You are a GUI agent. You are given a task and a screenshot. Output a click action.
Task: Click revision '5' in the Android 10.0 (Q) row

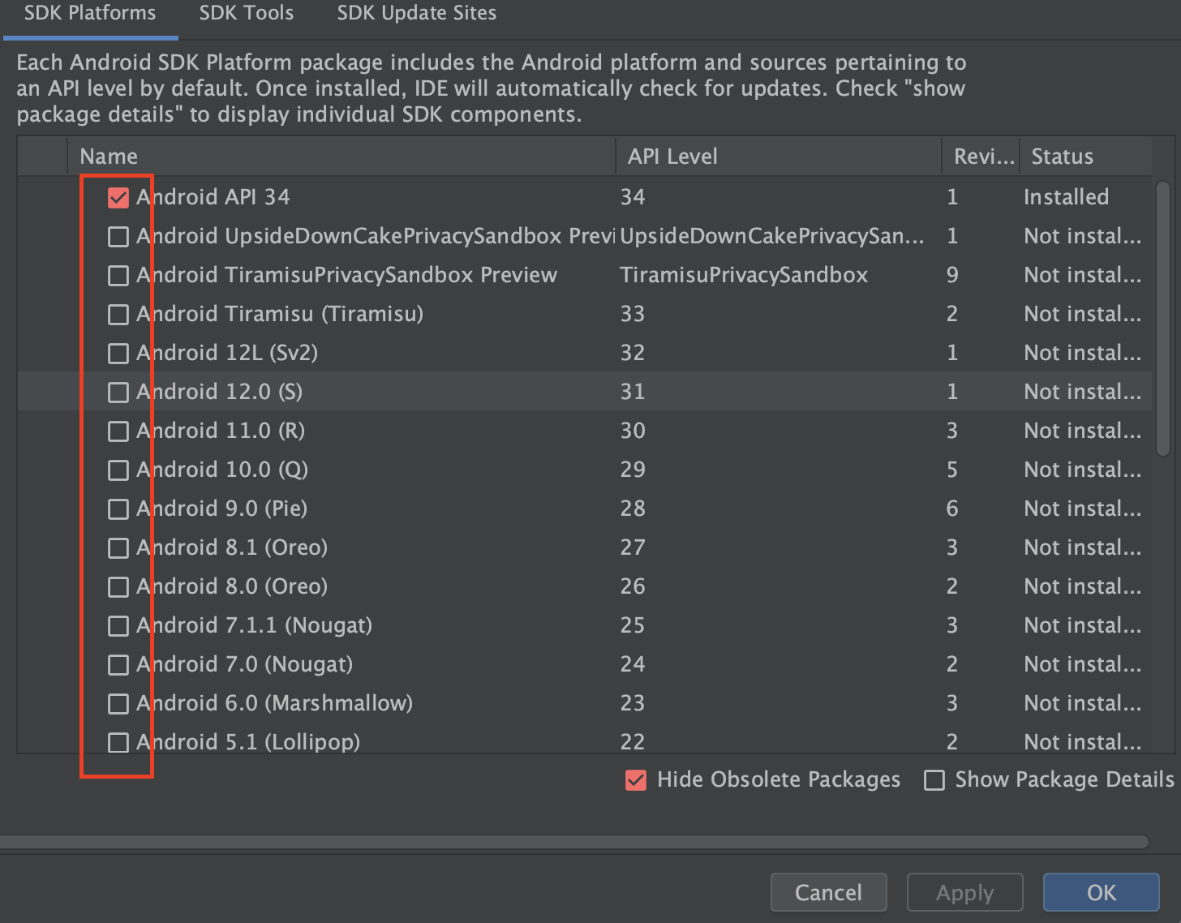click(952, 470)
